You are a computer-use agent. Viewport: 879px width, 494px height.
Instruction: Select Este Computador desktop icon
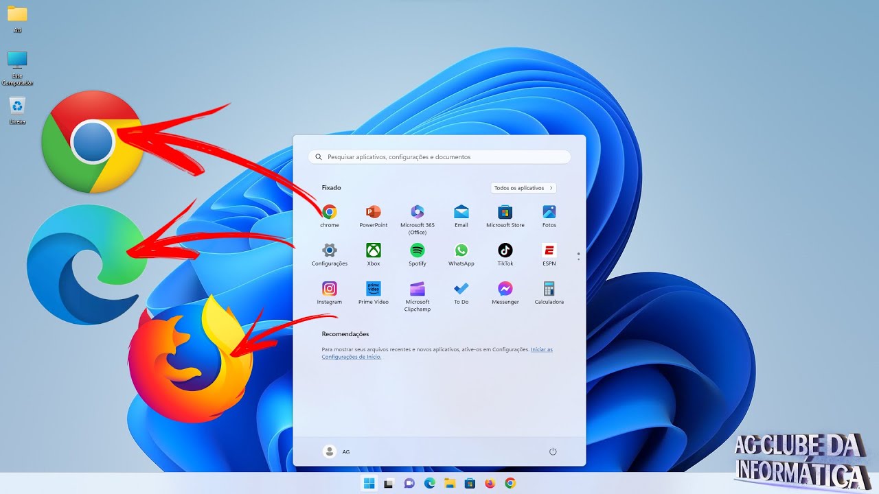tap(17, 68)
